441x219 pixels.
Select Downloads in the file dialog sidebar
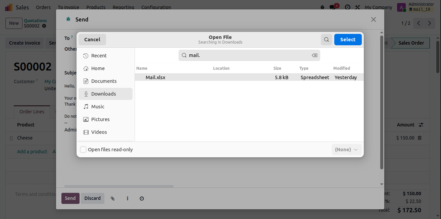(105, 94)
